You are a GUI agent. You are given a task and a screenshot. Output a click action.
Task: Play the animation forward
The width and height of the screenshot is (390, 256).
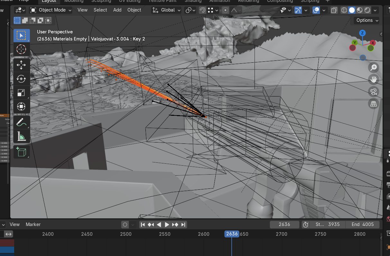[x=167, y=224]
